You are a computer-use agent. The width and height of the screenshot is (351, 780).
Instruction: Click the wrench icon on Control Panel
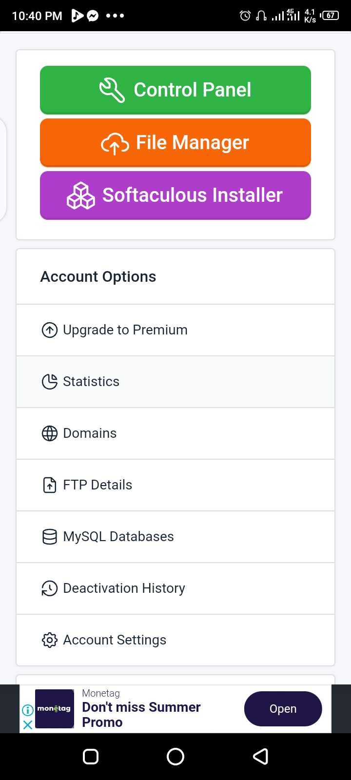(112, 91)
